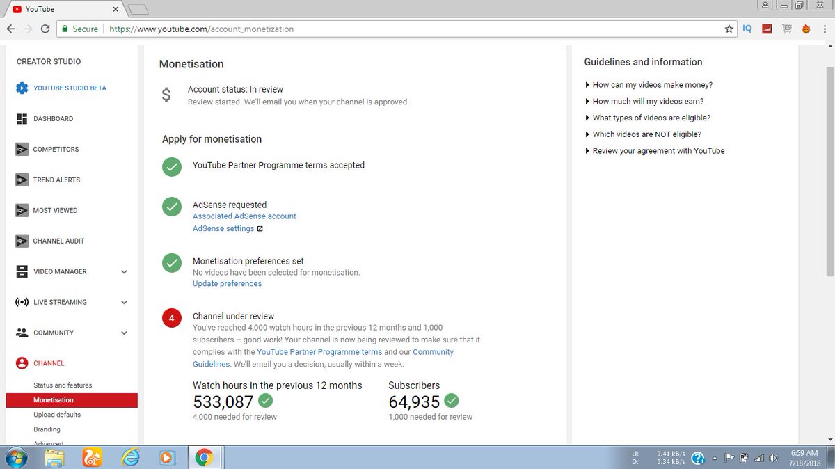Open Branding in the sidebar
The height and width of the screenshot is (469, 835).
point(47,429)
